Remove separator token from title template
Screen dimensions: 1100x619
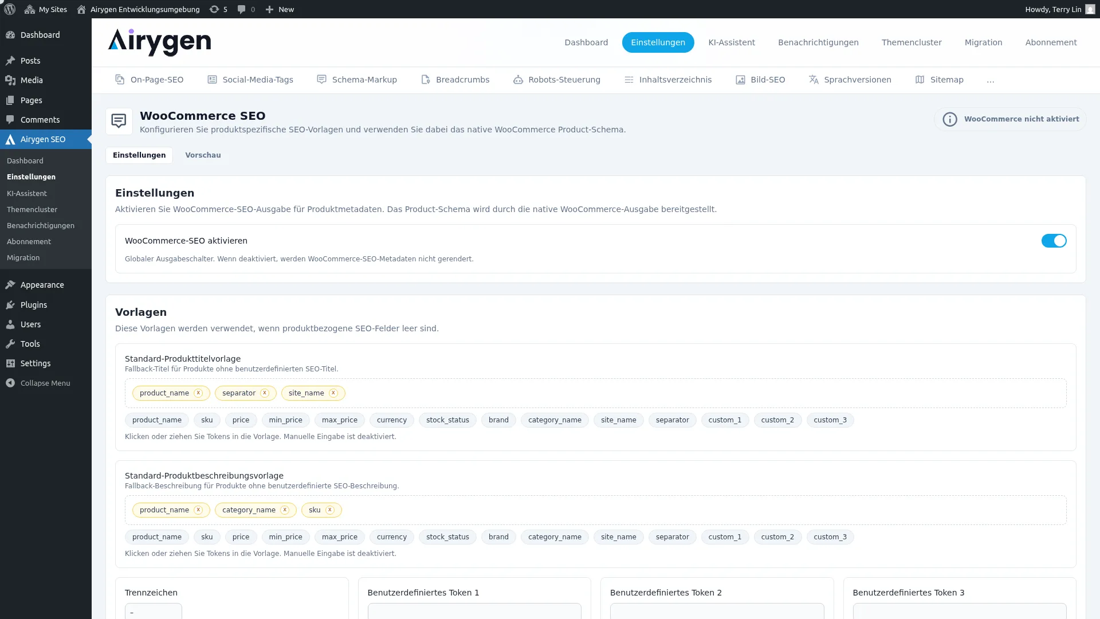tap(265, 393)
